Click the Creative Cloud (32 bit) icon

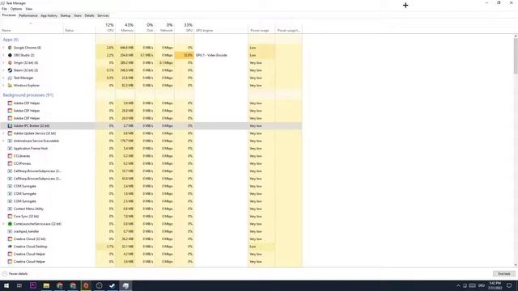click(10, 239)
